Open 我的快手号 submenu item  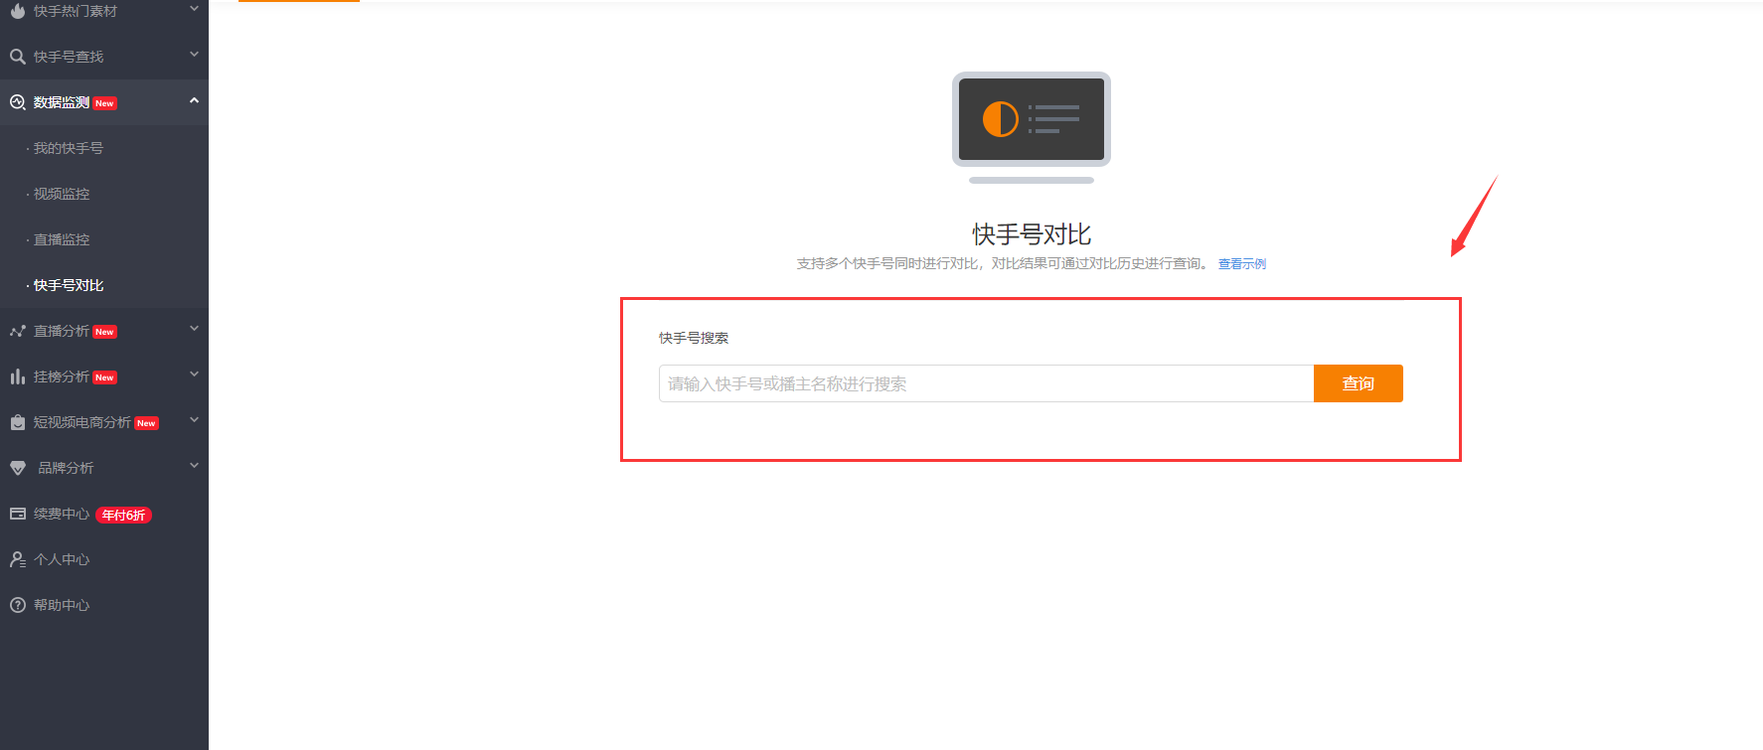click(68, 148)
